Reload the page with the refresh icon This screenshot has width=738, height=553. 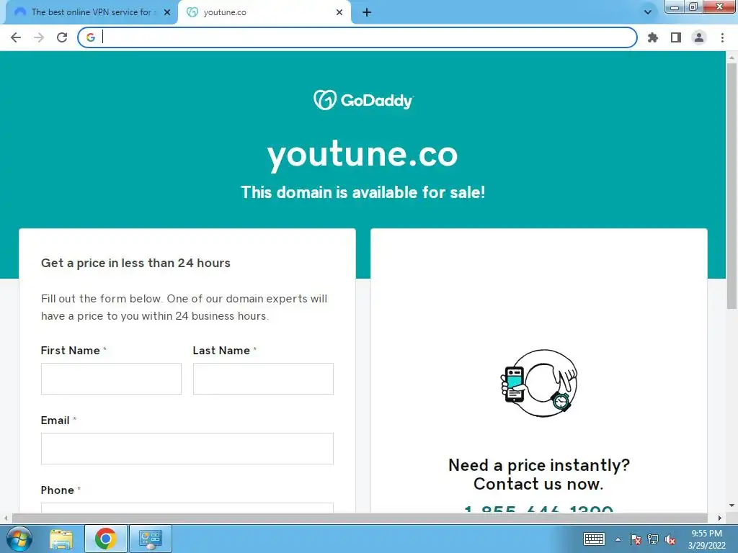click(62, 37)
